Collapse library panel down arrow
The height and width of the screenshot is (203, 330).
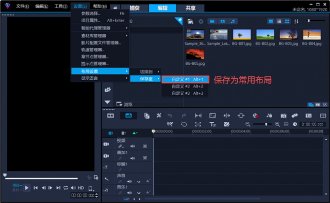point(107,102)
